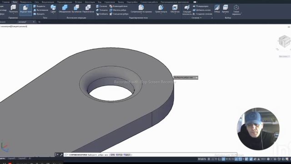Open the Управление ribbon tab
This screenshot has height=164, width=291.
point(110,2)
